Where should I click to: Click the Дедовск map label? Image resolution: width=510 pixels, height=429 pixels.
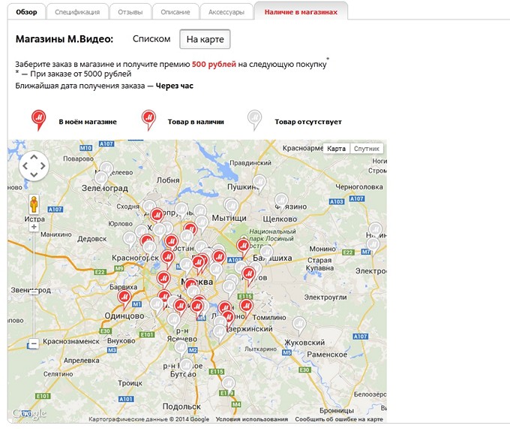click(x=92, y=239)
